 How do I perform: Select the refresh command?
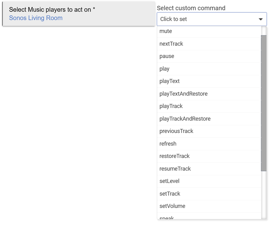(168, 144)
